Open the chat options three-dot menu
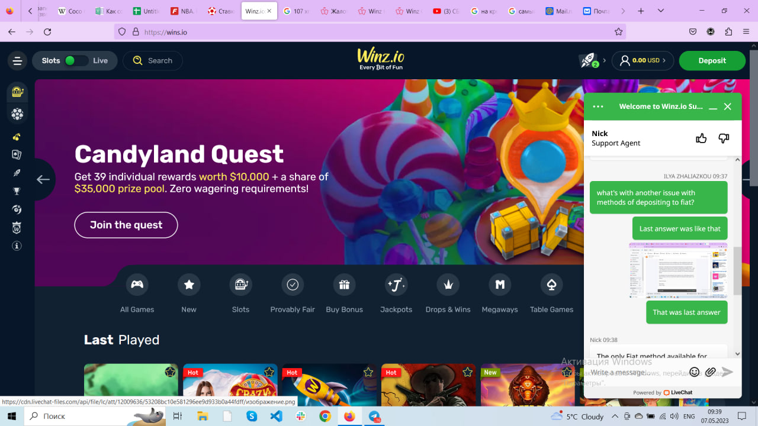758x426 pixels. pos(598,106)
